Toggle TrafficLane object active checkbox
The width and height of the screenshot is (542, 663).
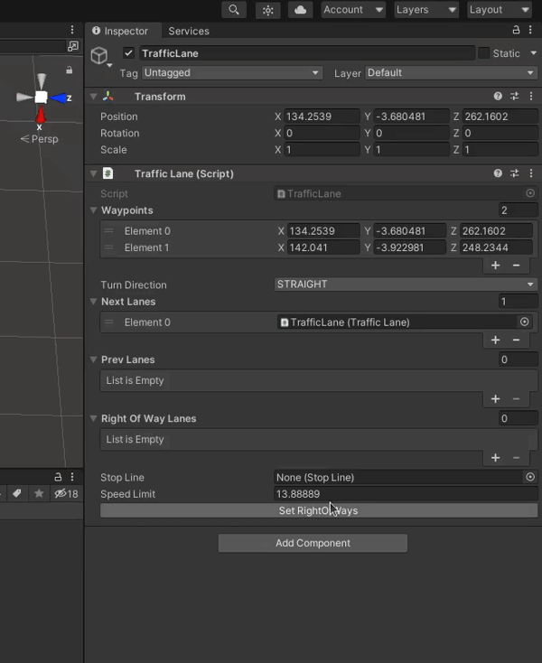(129, 53)
